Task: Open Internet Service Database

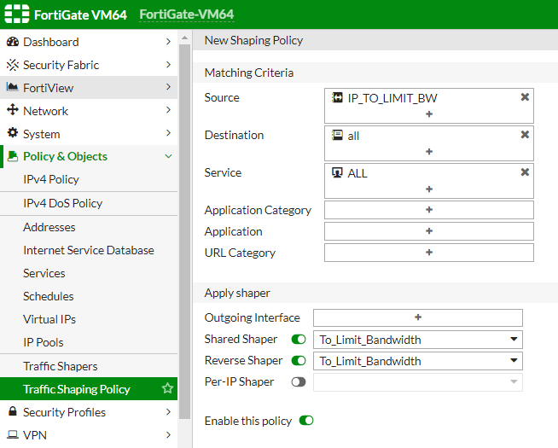Action: click(89, 250)
